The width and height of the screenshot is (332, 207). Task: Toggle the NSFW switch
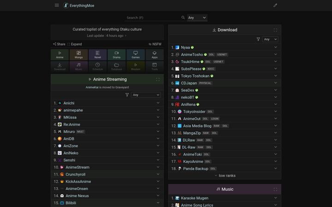coord(155,44)
